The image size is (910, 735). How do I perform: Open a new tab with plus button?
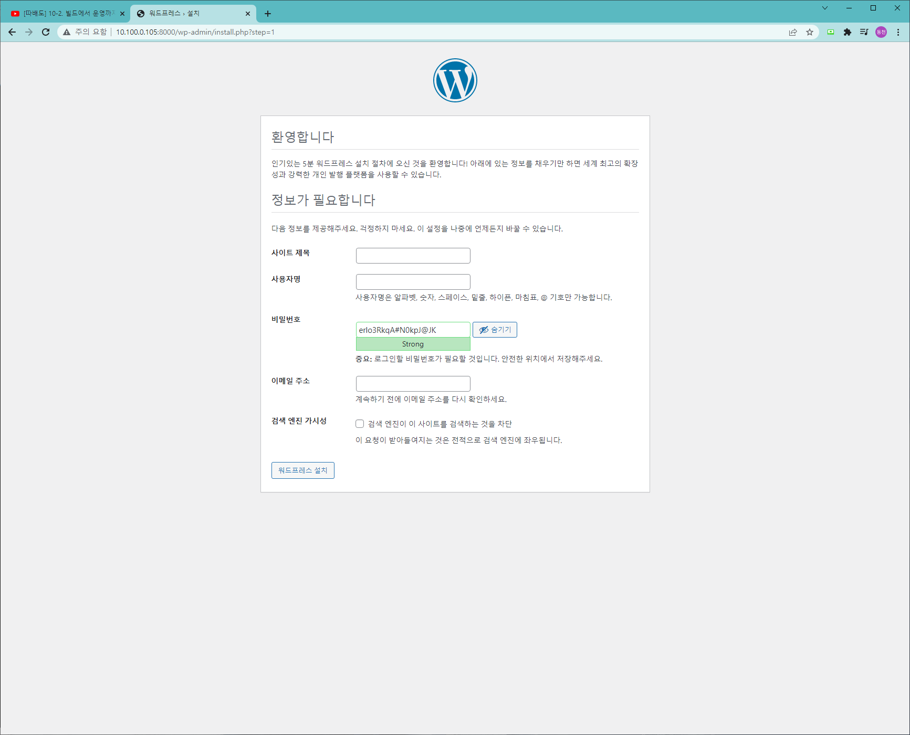click(268, 14)
